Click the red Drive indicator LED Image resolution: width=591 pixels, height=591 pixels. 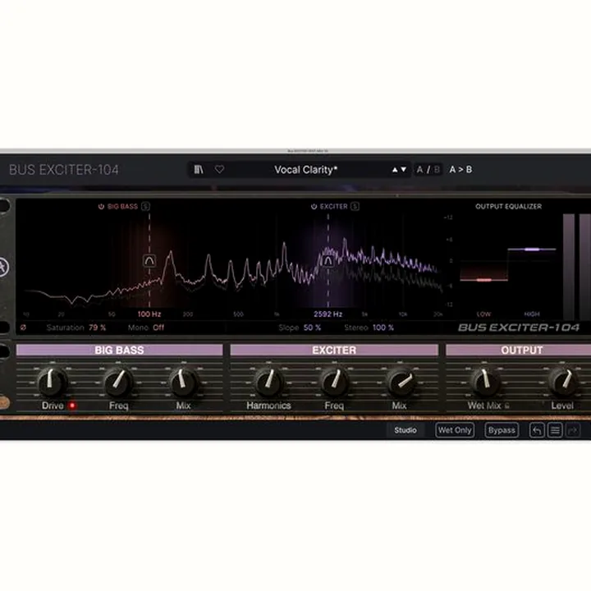pos(72,406)
